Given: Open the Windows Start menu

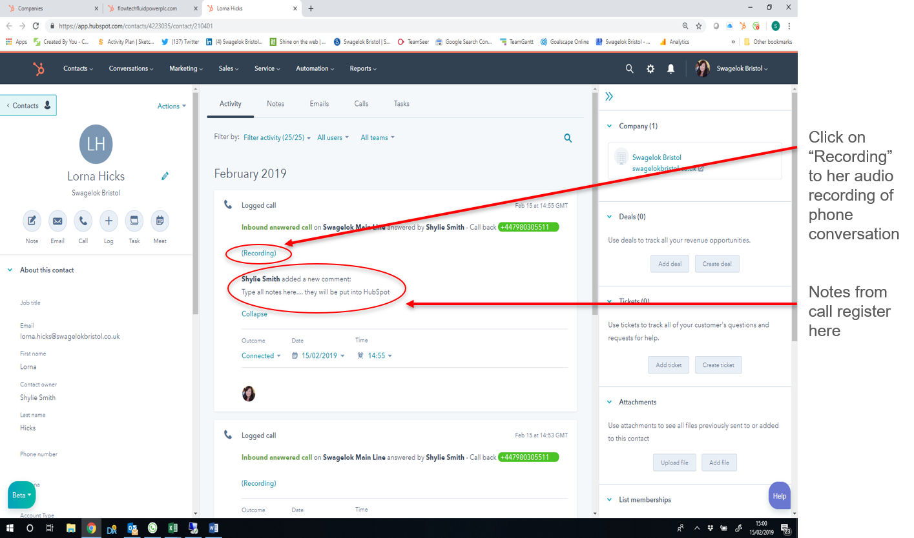Looking at the screenshot, I should (10, 528).
